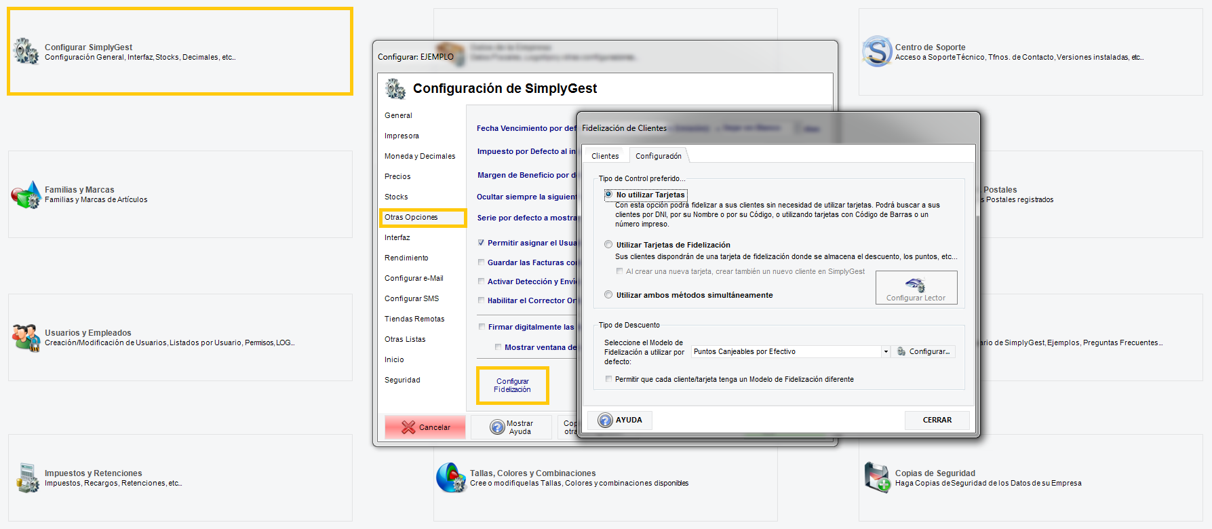1212x529 pixels.
Task: Switch to the Clientes tab
Action: pos(605,156)
